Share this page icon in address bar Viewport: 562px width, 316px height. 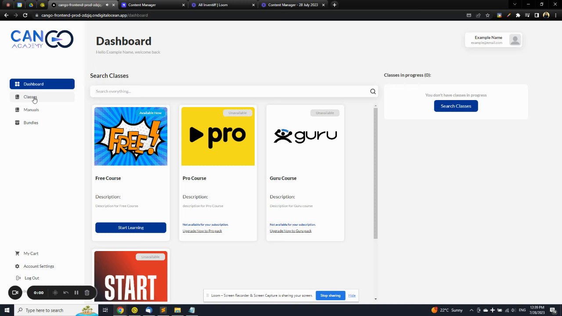pyautogui.click(x=478, y=15)
